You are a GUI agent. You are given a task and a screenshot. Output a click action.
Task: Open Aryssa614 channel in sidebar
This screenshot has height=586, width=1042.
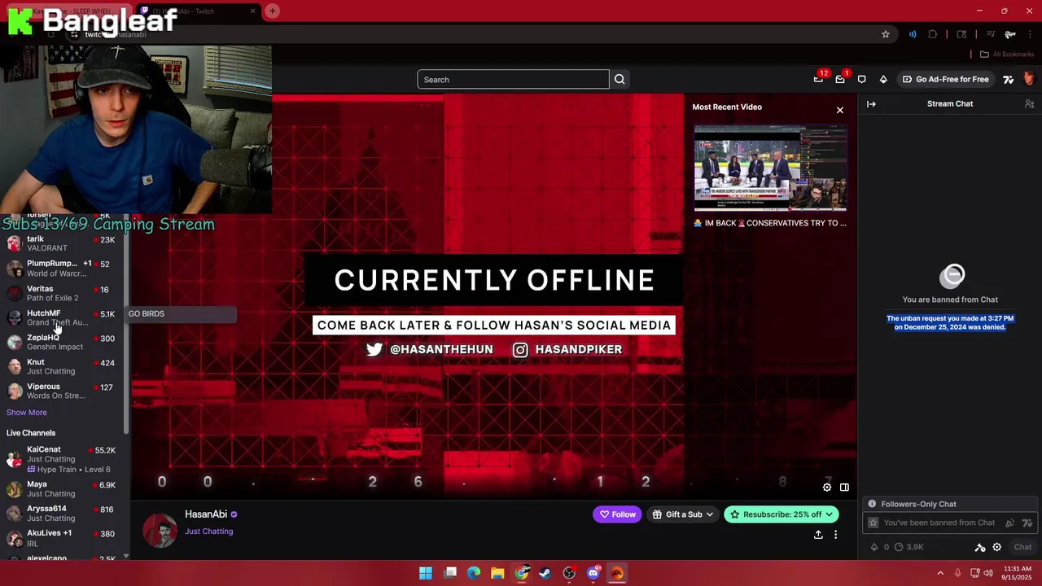(x=62, y=513)
